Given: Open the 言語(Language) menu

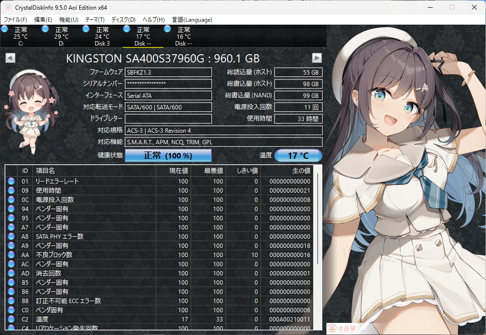Looking at the screenshot, I should (x=192, y=20).
